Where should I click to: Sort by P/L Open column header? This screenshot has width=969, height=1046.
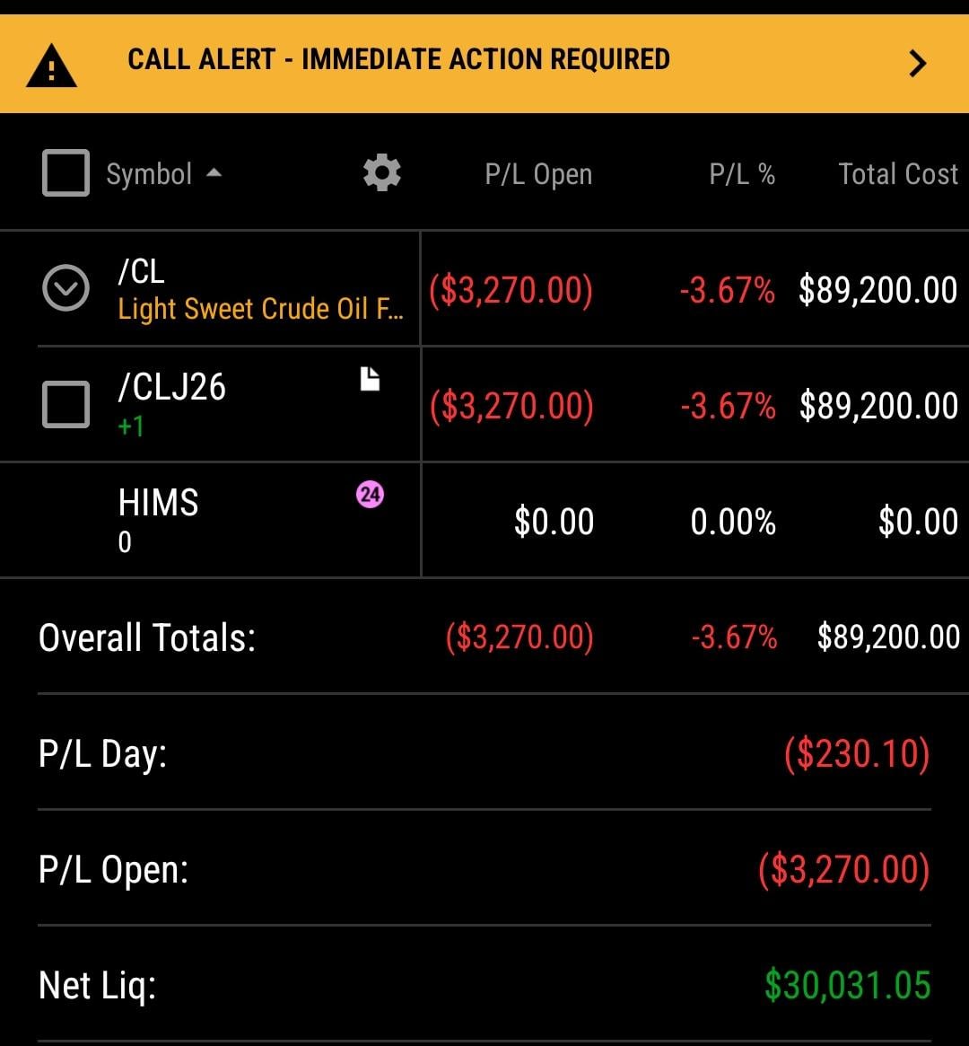538,173
